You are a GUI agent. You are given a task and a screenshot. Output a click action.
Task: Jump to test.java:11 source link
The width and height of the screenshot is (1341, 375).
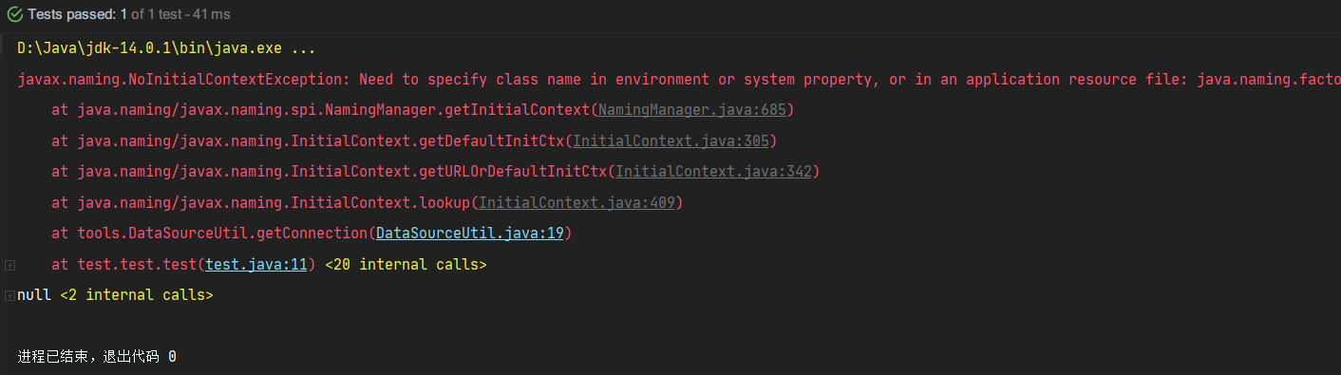[256, 265]
